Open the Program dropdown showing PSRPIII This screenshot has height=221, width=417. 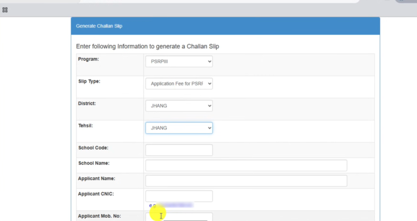179,61
